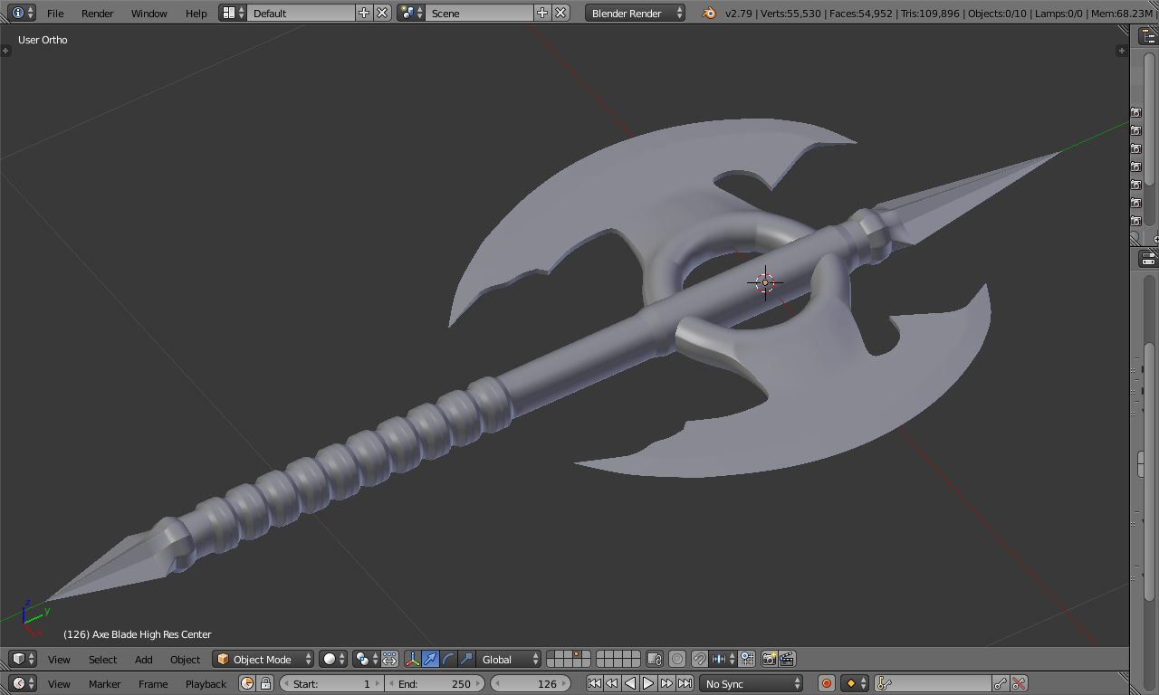Open the Help menu
Screen dimensions: 1159x695
[x=196, y=14]
